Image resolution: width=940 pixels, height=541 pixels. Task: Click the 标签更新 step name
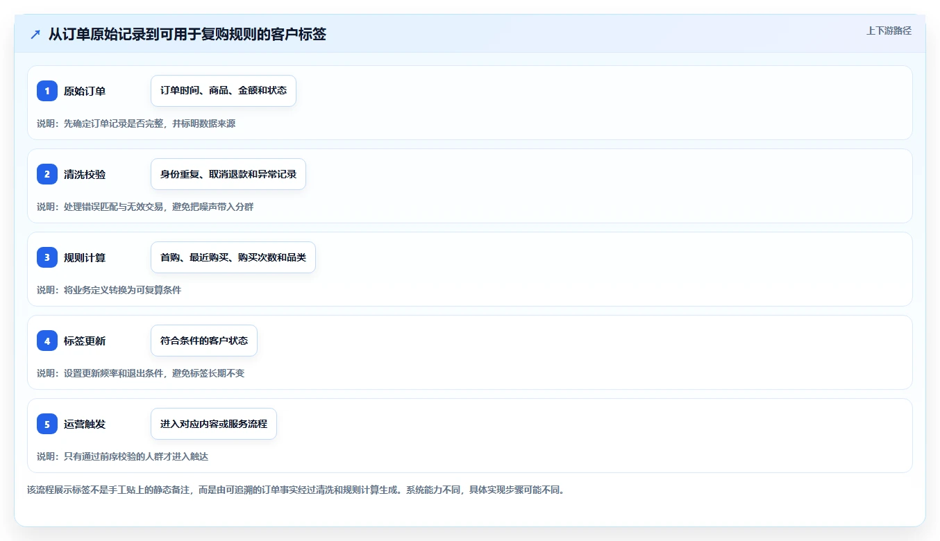[85, 341]
